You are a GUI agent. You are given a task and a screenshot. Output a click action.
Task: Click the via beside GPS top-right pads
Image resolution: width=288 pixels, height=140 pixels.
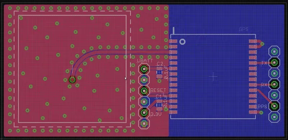(x=262, y=44)
